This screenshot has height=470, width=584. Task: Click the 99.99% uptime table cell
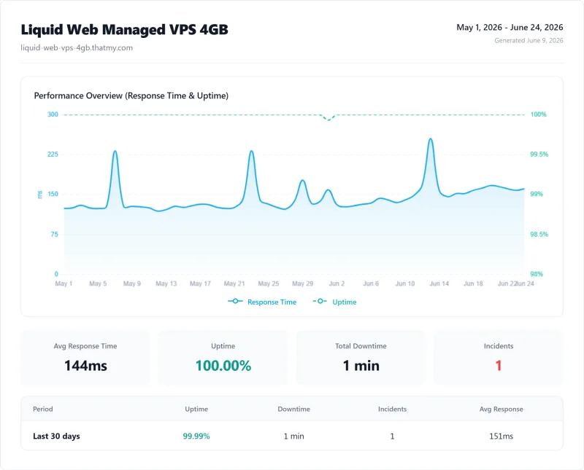click(196, 436)
